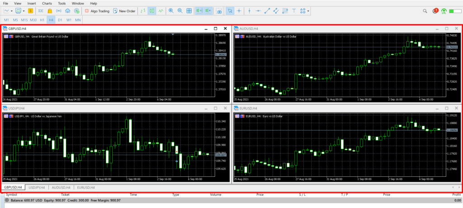Viewport: 463px width, 208px height.
Task: Open the shapes objects dropdown arrow
Action: click(x=308, y=11)
